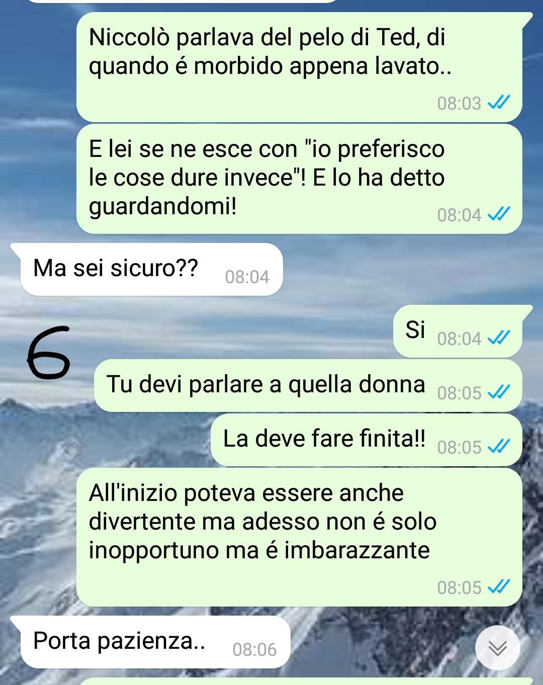Tap the 08:03 timestamp on first message

pyautogui.click(x=459, y=103)
